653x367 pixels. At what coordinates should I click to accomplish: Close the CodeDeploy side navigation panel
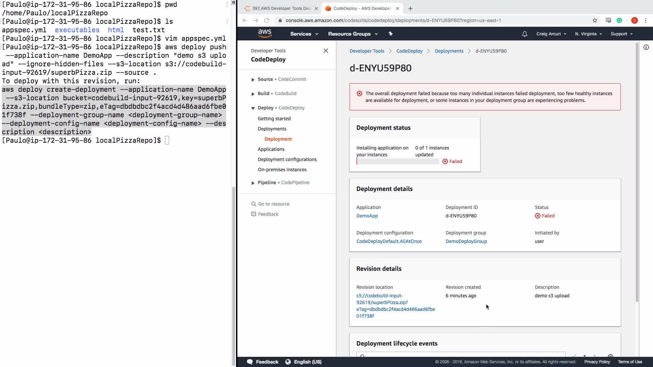click(x=325, y=51)
